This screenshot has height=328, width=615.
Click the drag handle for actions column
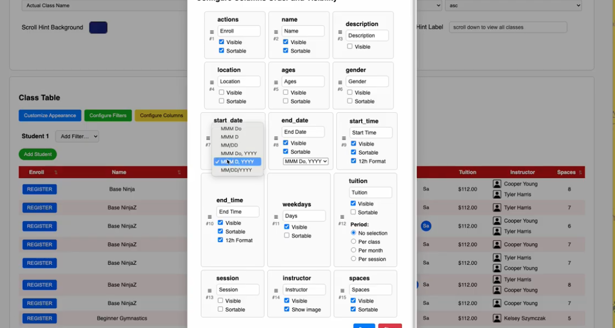point(211,32)
